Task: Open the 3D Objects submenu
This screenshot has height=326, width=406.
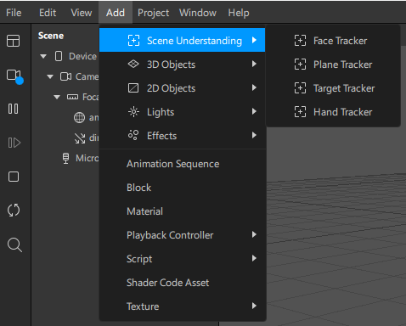Action: [x=182, y=65]
